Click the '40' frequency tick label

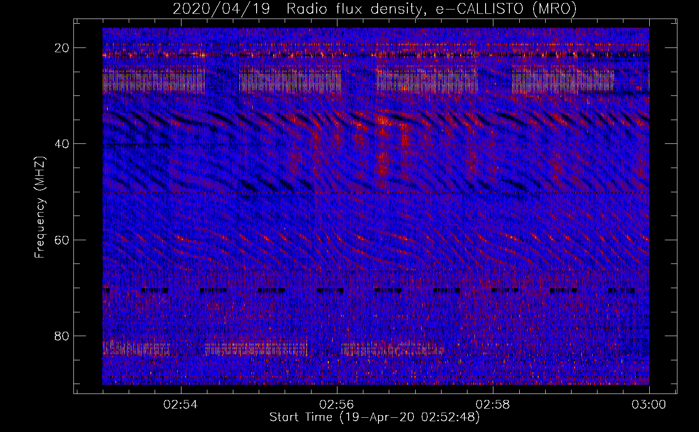pos(62,144)
